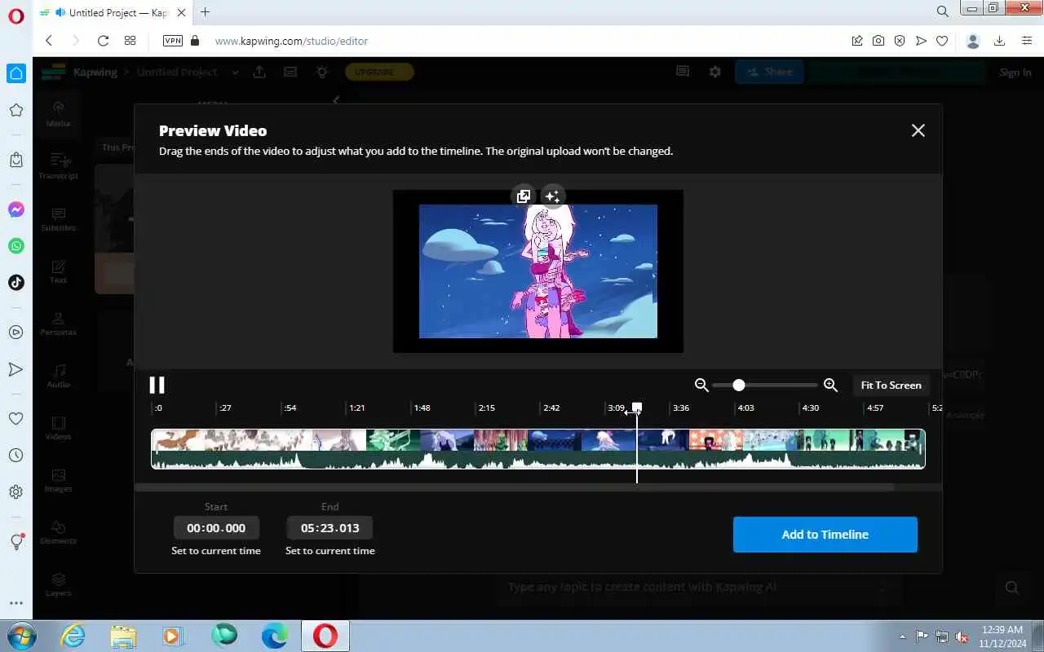The image size is (1044, 652).
Task: Click the horizontal timeline scrollbar
Action: pos(514,487)
